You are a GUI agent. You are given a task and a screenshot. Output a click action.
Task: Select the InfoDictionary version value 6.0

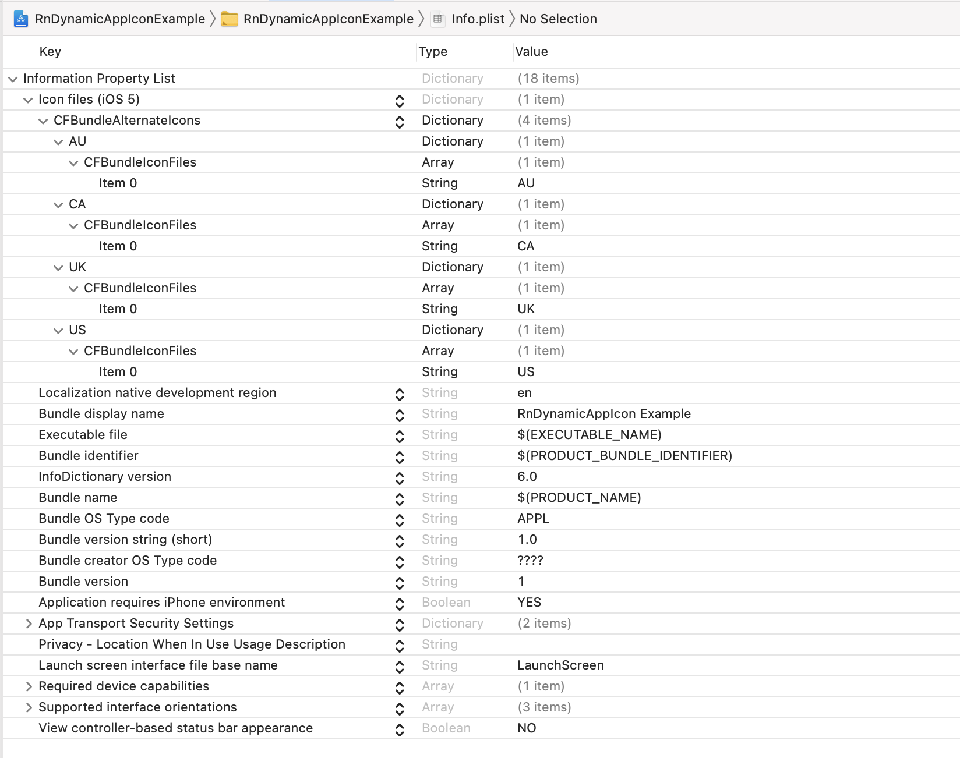pos(527,477)
